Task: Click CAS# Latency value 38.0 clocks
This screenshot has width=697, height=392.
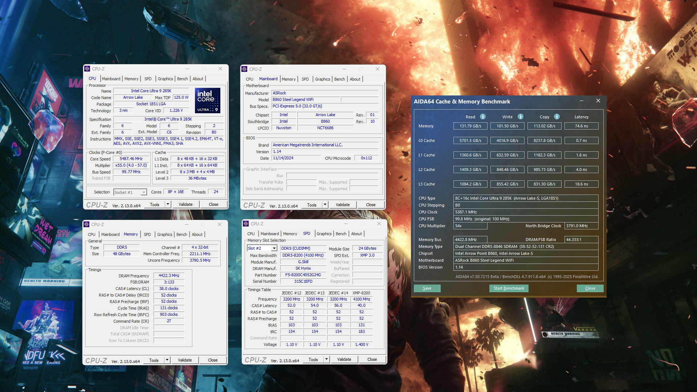Action: pos(169,289)
